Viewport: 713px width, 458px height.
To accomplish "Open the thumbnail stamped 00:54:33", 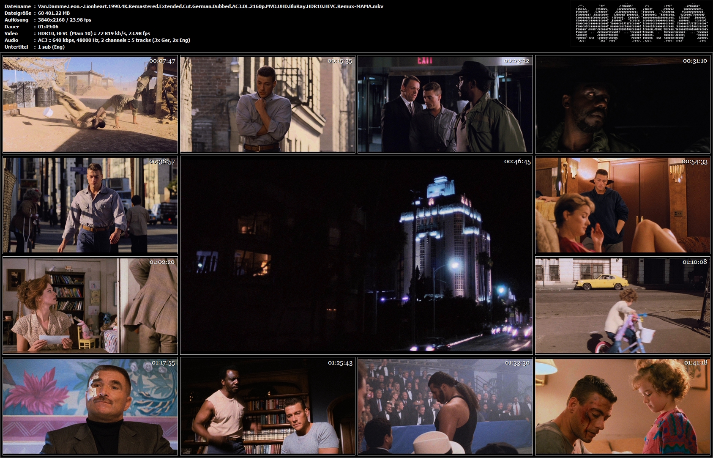I will pyautogui.click(x=623, y=205).
